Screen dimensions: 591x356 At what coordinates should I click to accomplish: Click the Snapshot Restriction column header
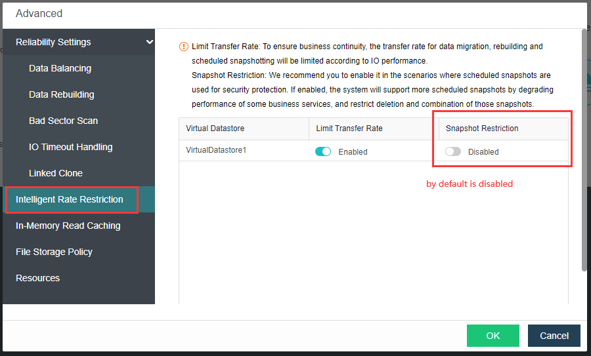[482, 129]
